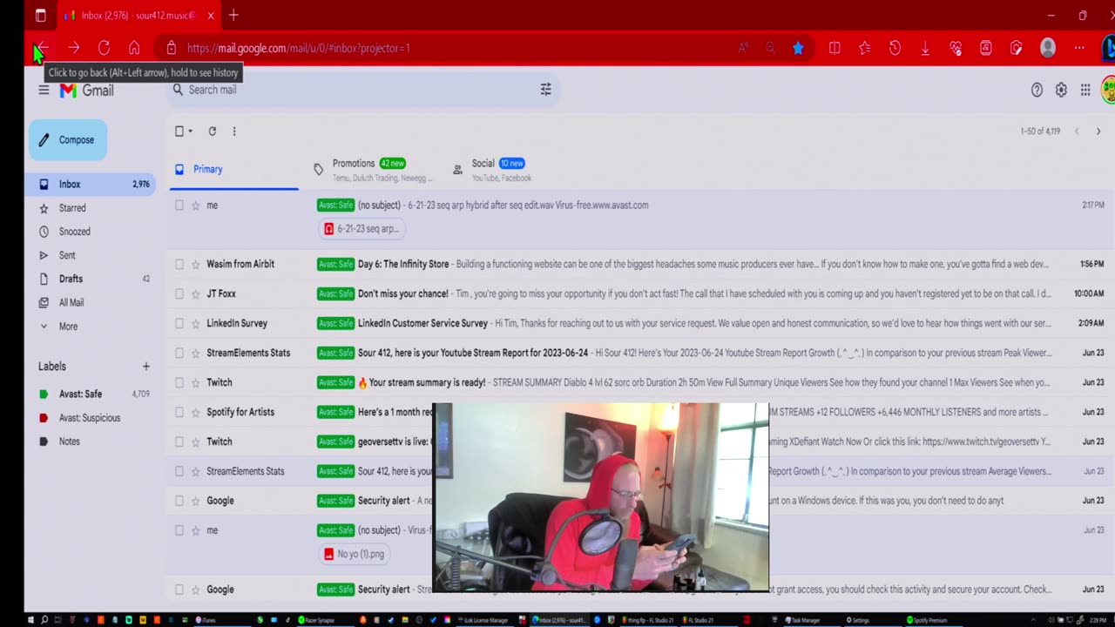Screen dimensions: 1115x627
Task: Open the 'No yo (1).png' attachment chip
Action: click(354, 554)
